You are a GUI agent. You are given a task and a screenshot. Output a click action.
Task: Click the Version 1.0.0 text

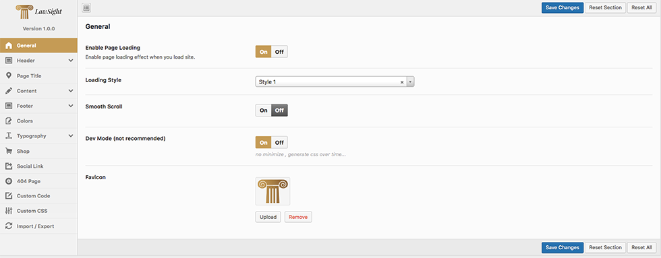tap(38, 29)
